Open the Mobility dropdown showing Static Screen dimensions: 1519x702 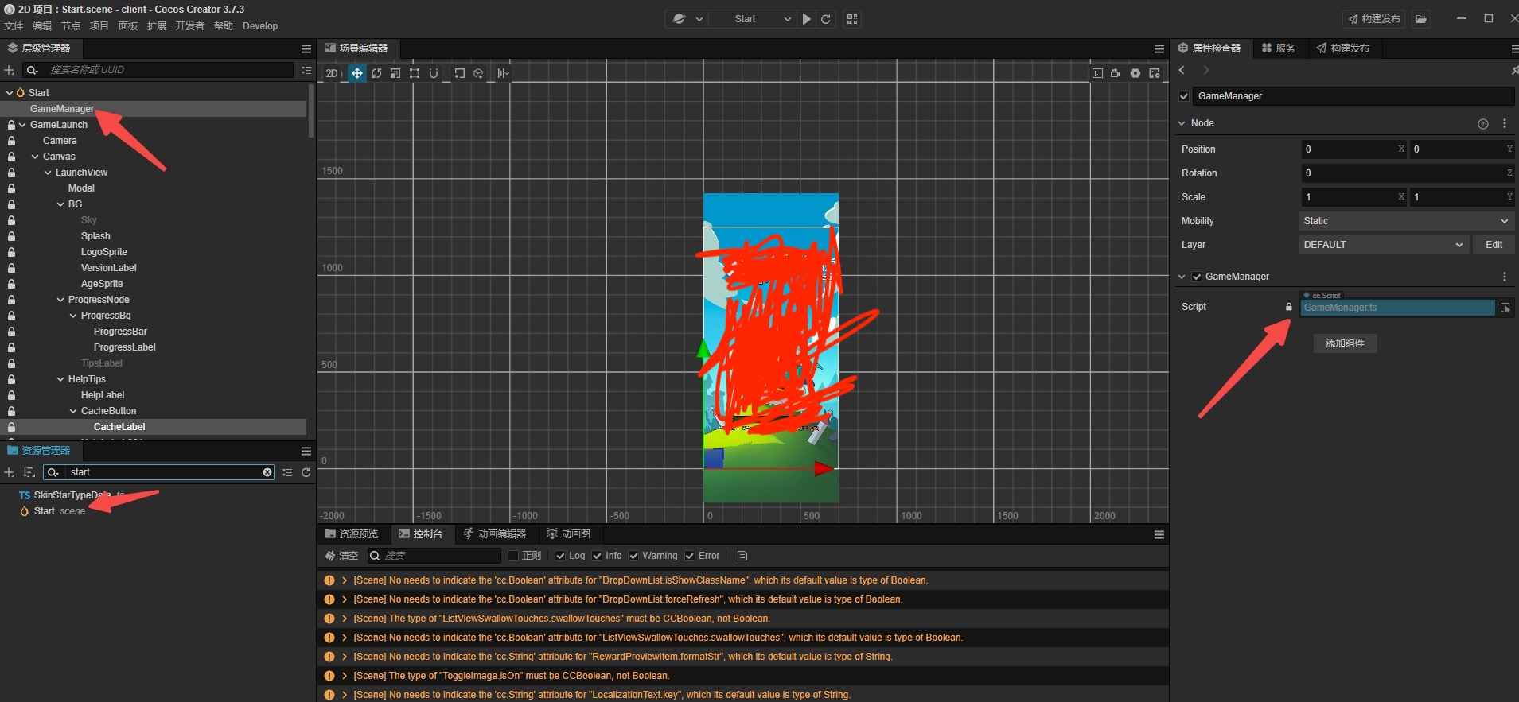click(x=1405, y=221)
